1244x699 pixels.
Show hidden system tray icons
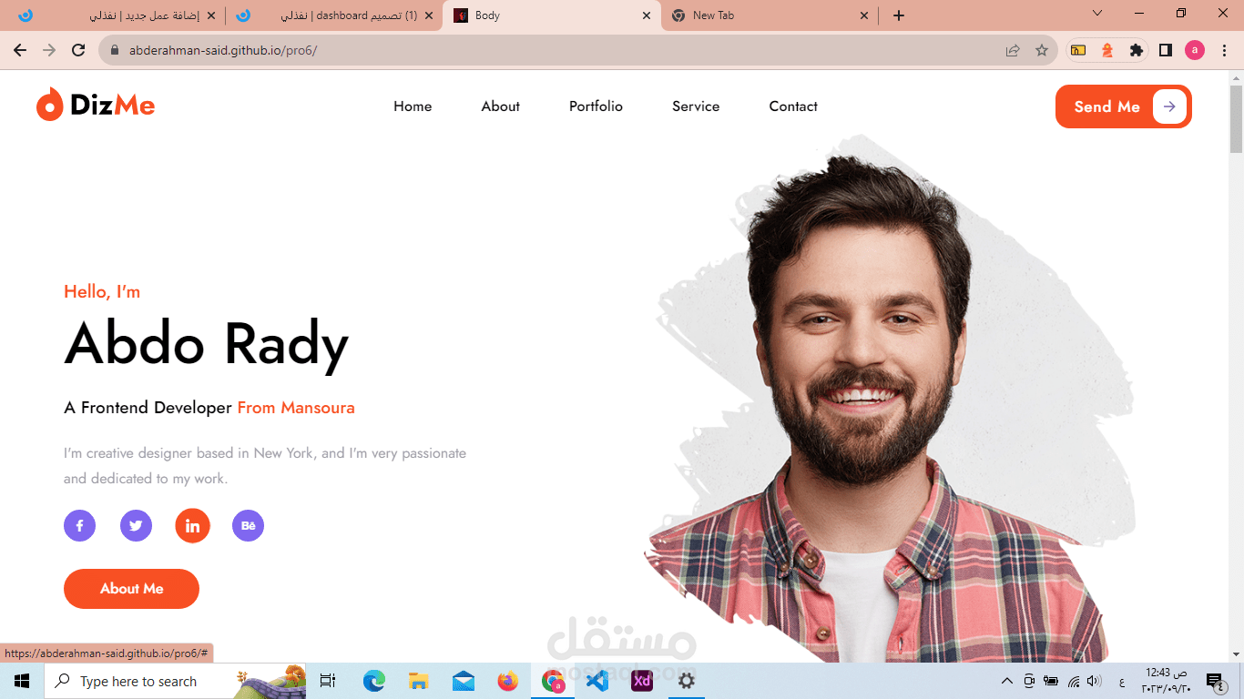click(1007, 681)
